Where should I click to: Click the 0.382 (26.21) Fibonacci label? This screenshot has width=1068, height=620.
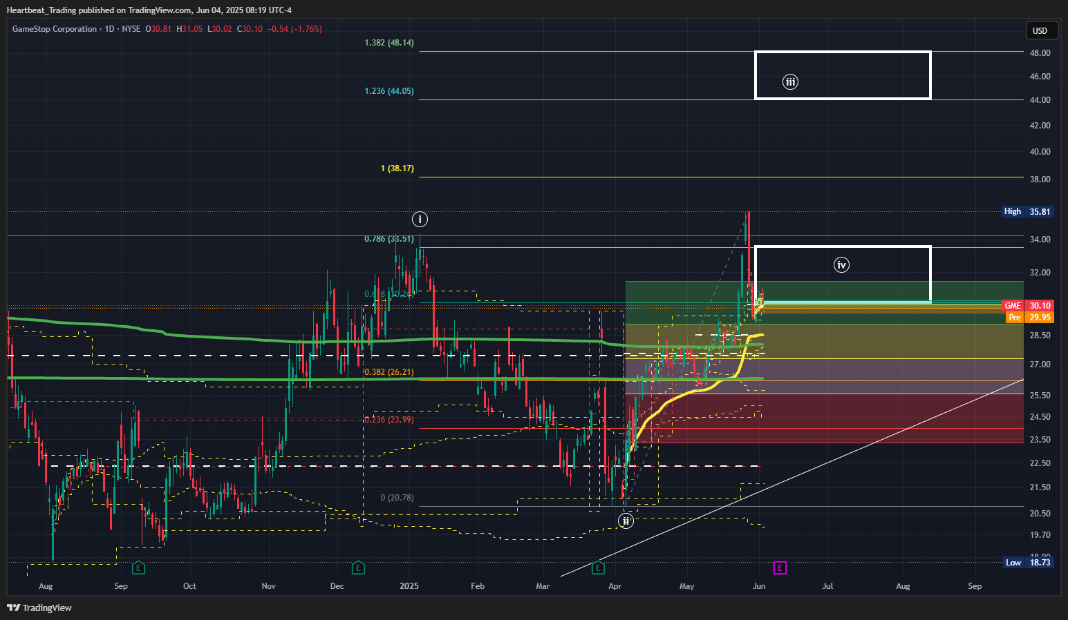[389, 372]
